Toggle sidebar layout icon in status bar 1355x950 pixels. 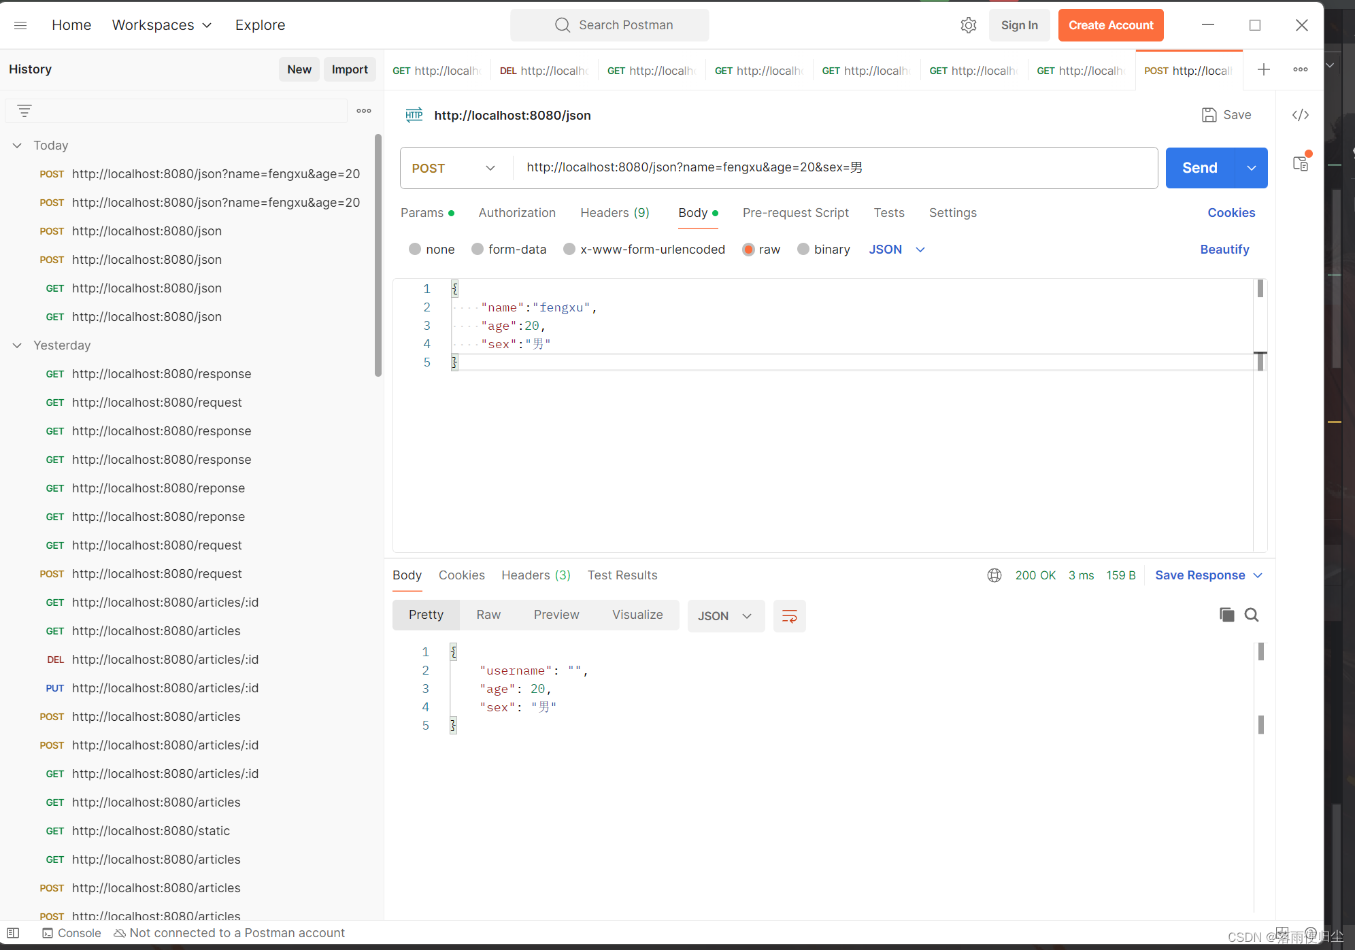[13, 933]
